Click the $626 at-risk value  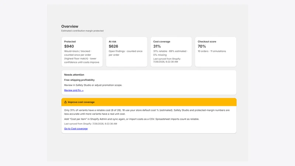coord(114,46)
